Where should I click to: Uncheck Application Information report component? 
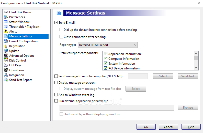pos(106,54)
